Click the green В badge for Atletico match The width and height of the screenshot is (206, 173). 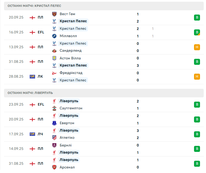197,134
